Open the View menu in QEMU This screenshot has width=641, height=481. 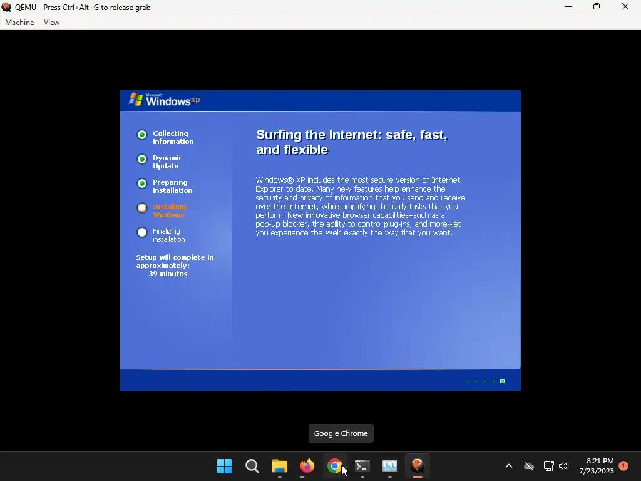coord(51,23)
